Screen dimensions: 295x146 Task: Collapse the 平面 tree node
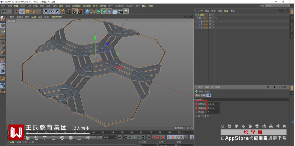click(197, 18)
